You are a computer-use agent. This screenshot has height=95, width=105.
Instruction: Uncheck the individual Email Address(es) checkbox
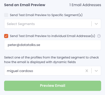tap(6, 36)
